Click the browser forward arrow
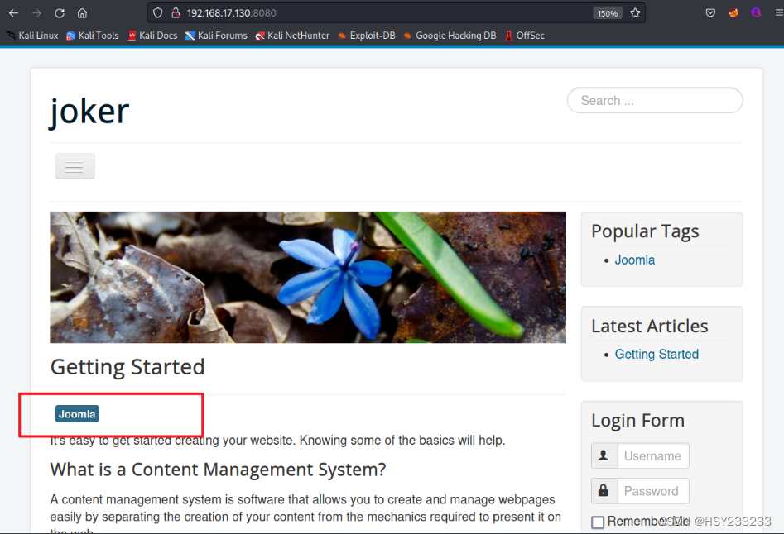784x534 pixels. 36,13
